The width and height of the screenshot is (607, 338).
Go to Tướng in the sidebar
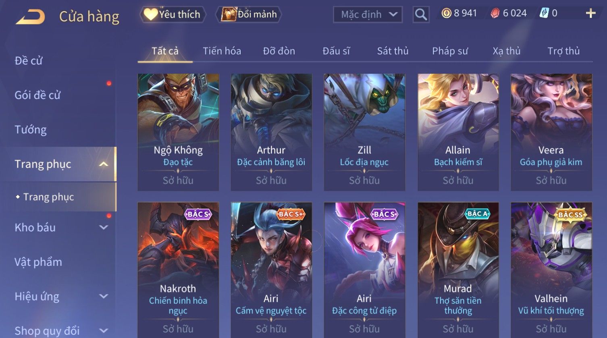[x=31, y=130]
